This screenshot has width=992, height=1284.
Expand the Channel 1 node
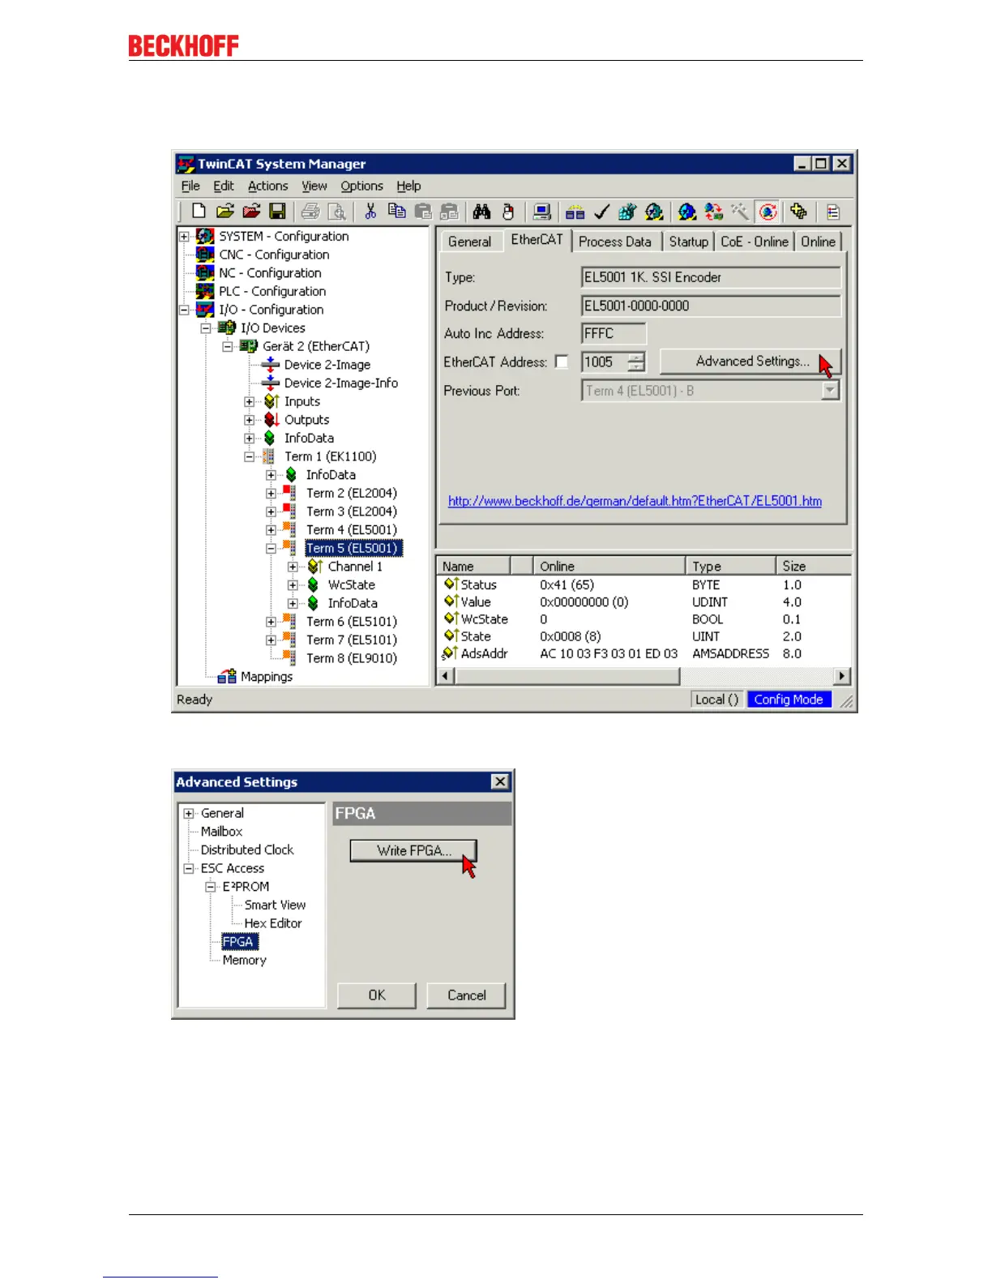pyautogui.click(x=293, y=567)
